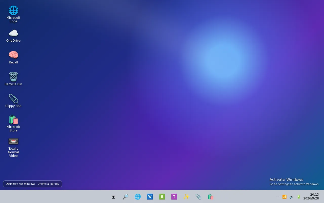The image size is (324, 203).
Task: Open the sparkles assistant taskbar icon
Action: point(186,197)
